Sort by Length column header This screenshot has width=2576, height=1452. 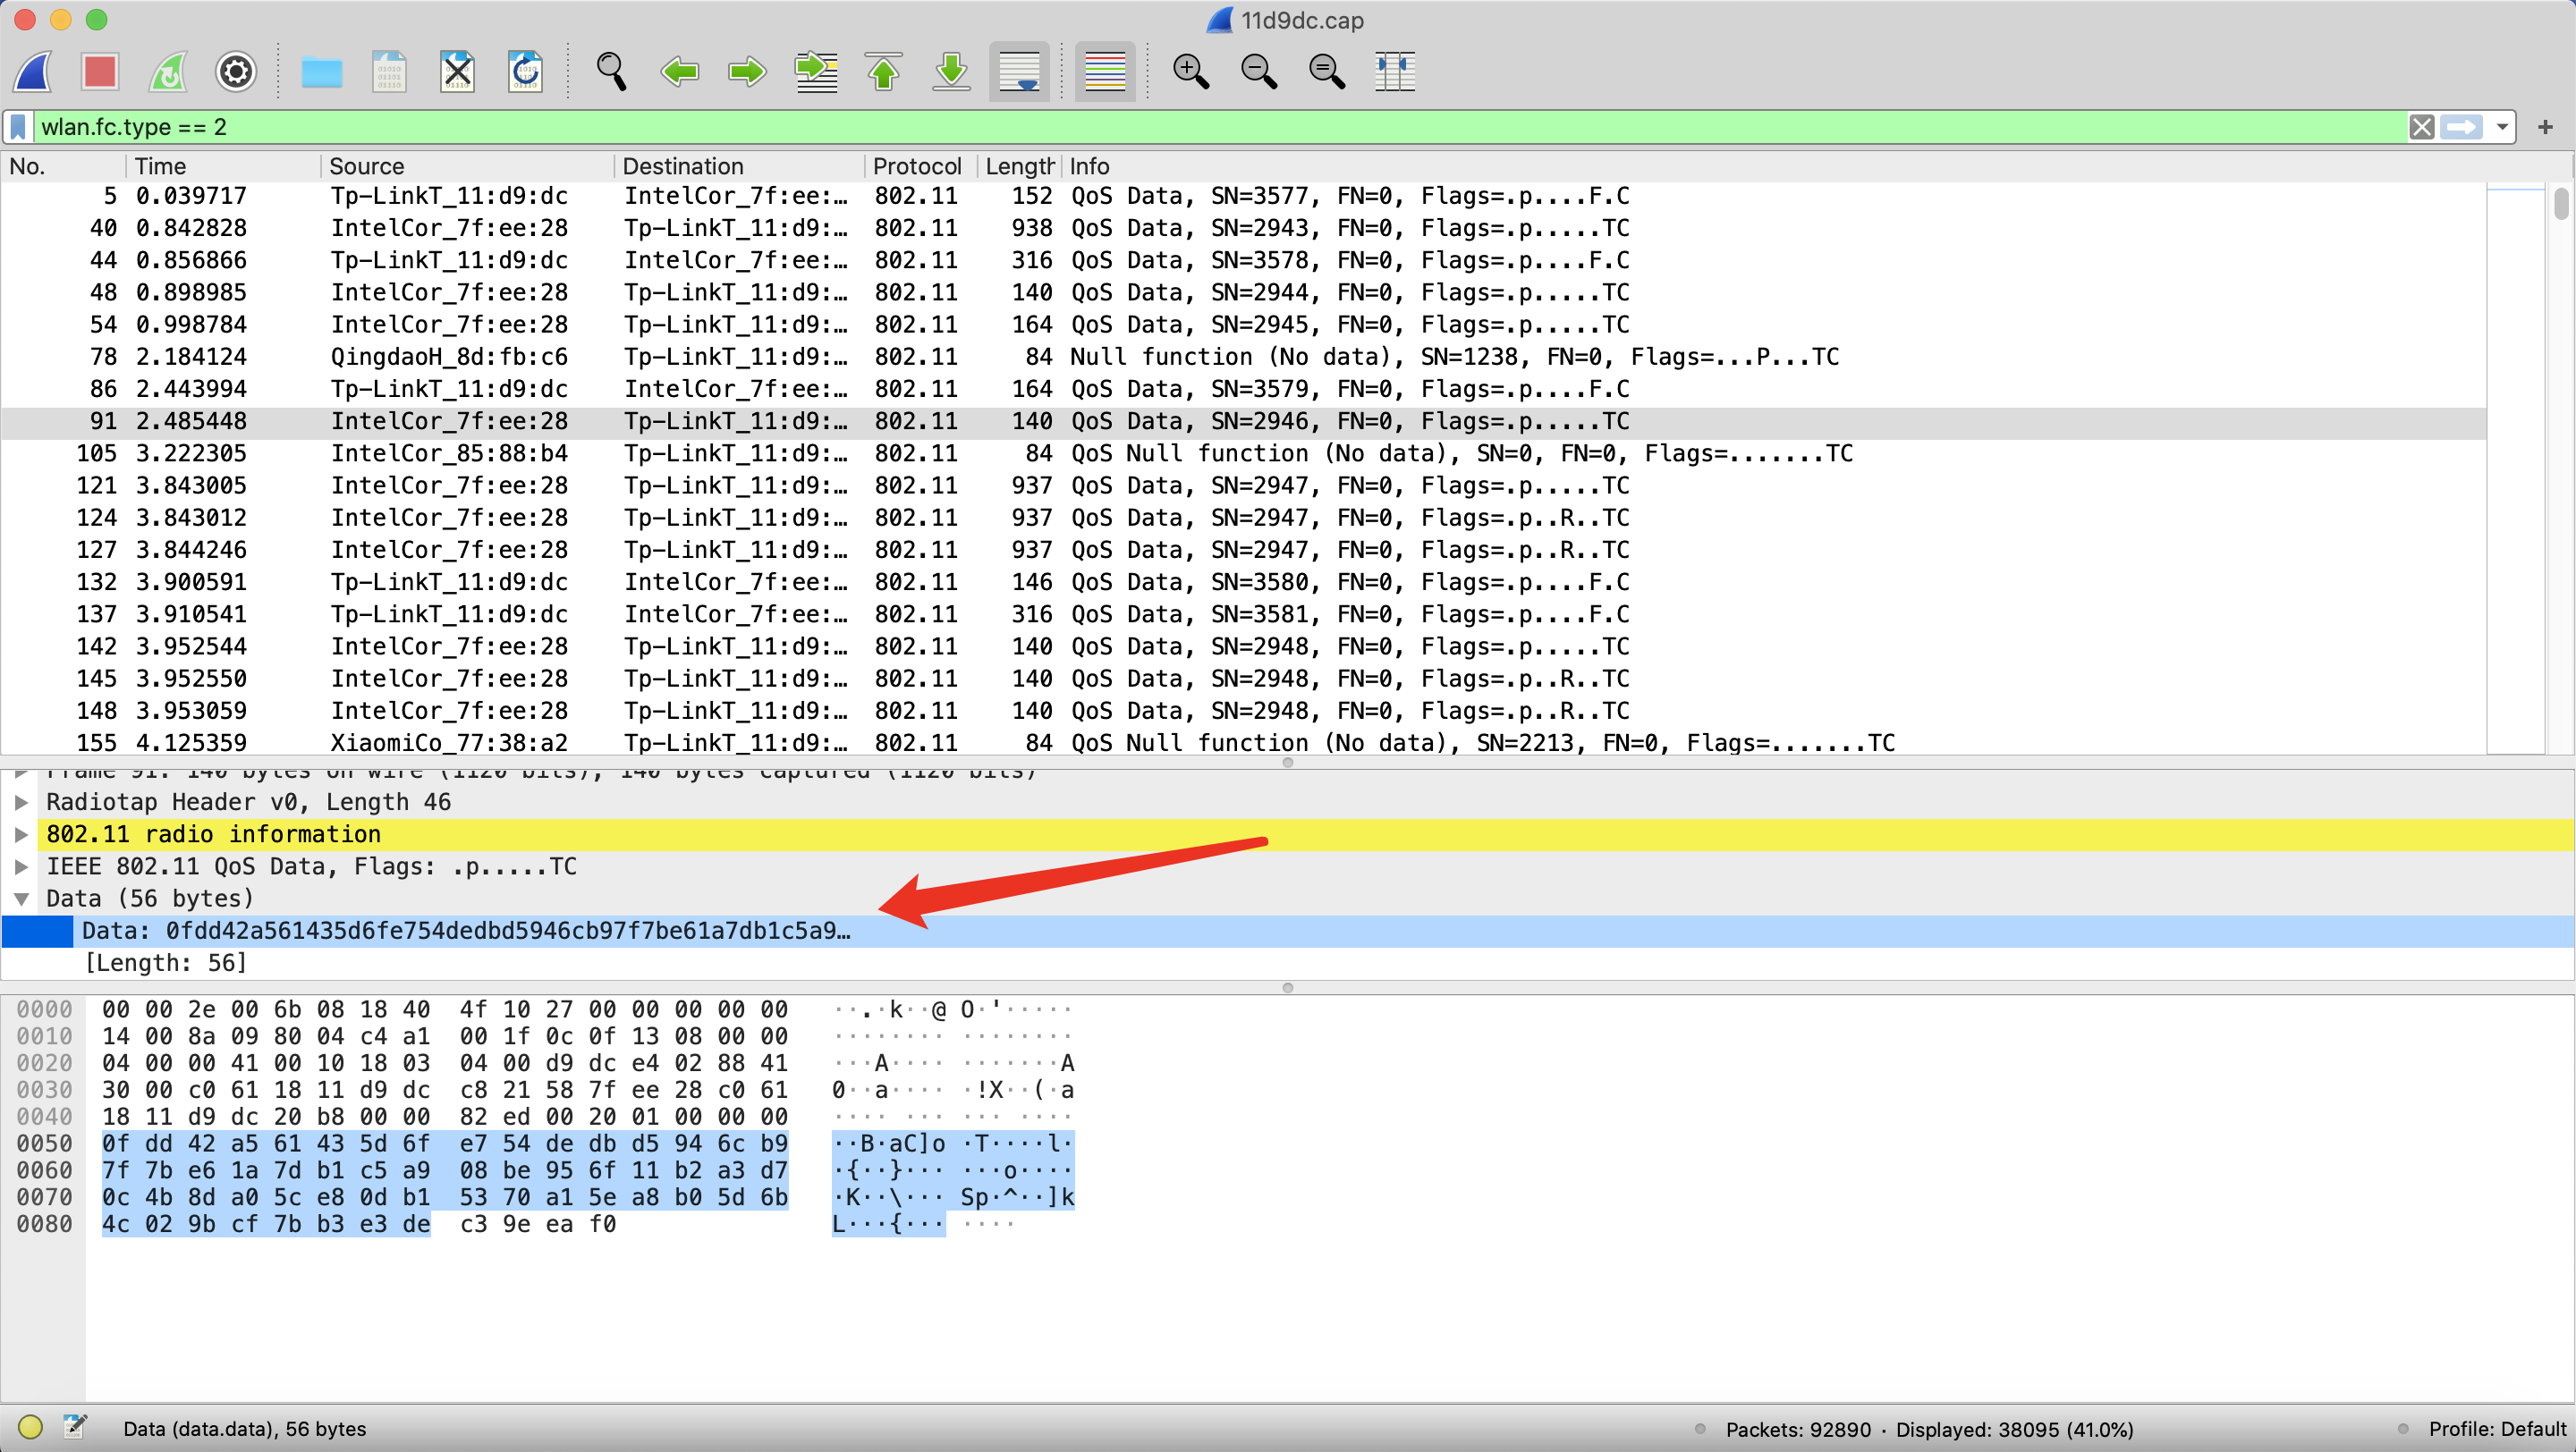pyautogui.click(x=1019, y=166)
